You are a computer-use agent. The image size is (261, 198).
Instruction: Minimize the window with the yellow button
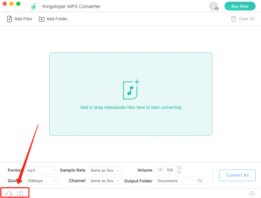point(11,4)
